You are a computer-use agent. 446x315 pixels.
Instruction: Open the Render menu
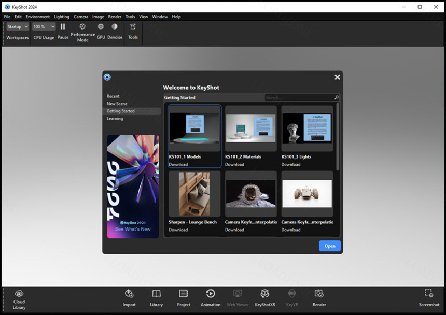pos(115,17)
